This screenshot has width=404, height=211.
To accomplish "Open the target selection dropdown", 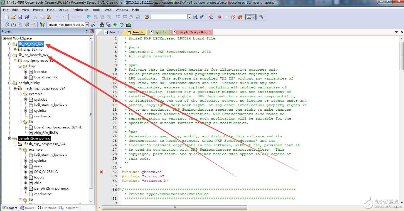I will (x=87, y=25).
